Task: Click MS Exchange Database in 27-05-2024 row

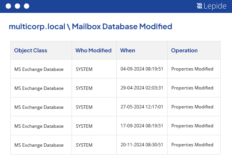Action: [39, 107]
